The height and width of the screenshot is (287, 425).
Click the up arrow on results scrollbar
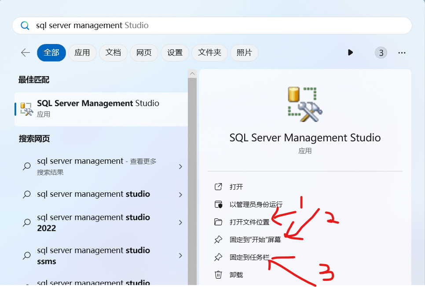click(x=192, y=74)
